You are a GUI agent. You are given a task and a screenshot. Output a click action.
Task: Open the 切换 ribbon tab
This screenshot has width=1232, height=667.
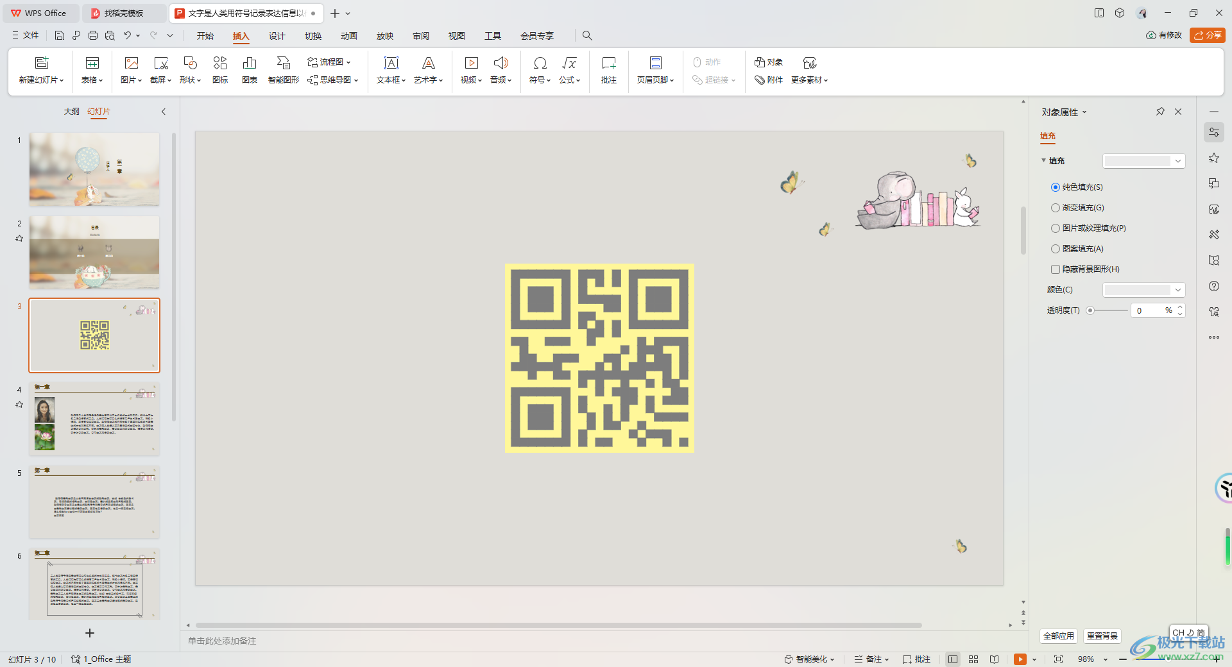coord(313,36)
